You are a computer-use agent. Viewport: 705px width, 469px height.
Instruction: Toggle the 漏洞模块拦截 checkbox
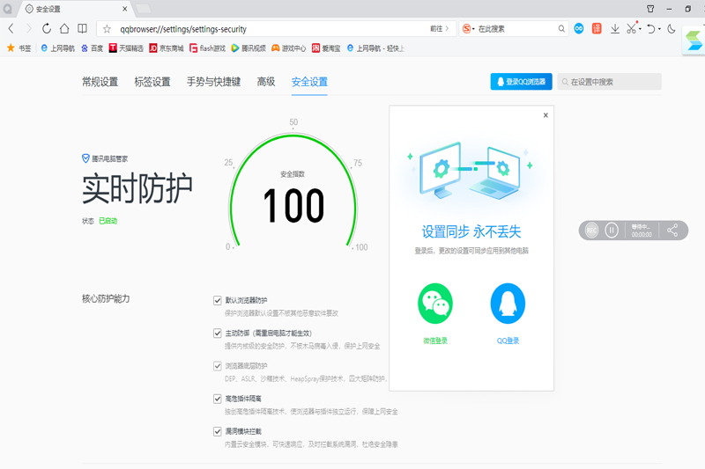[x=218, y=431]
